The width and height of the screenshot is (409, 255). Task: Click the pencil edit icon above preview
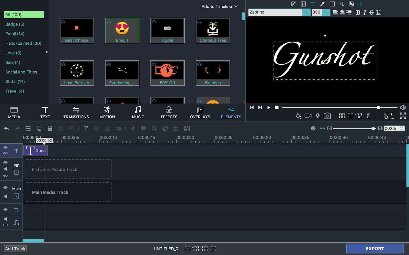[294, 4]
